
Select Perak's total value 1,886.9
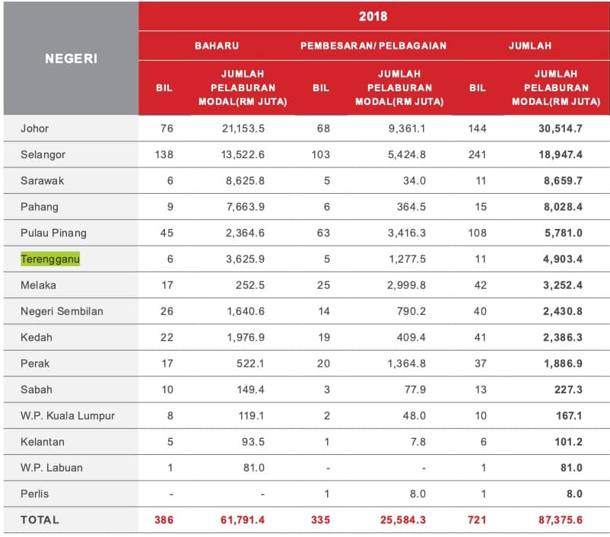564,364
